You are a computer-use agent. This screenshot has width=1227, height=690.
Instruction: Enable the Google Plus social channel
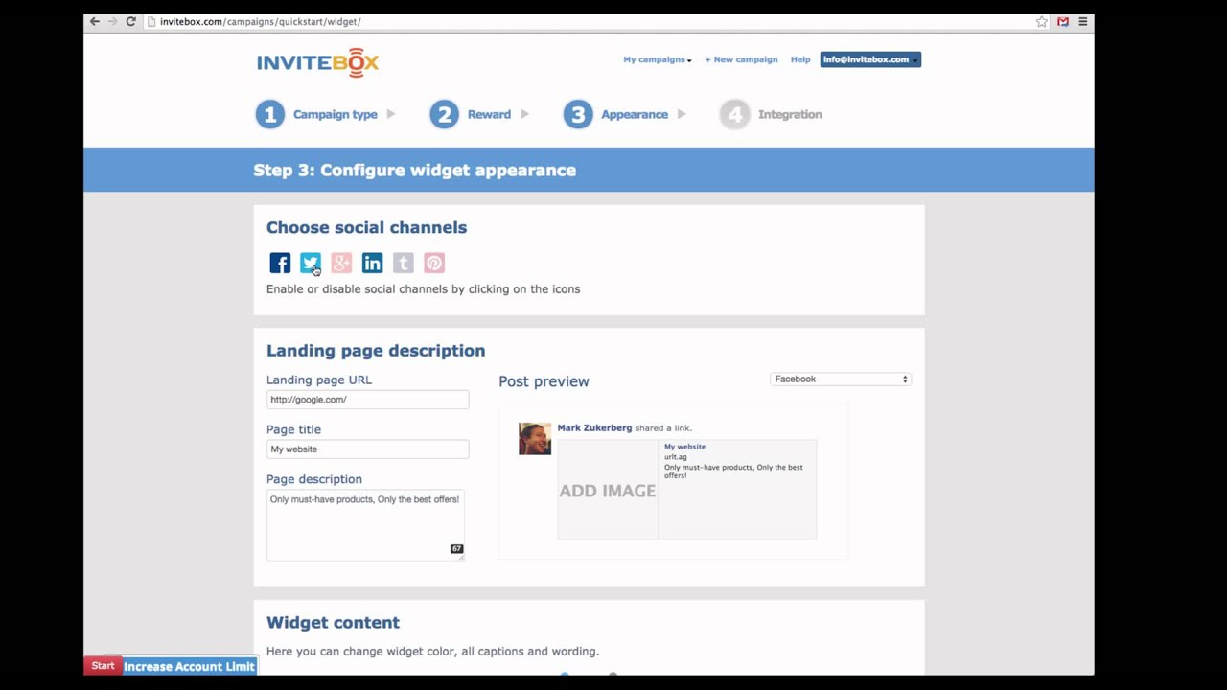pyautogui.click(x=341, y=263)
